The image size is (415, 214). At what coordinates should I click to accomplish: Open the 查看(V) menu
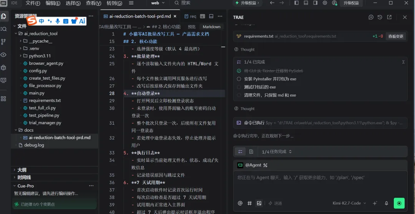click(93, 3)
